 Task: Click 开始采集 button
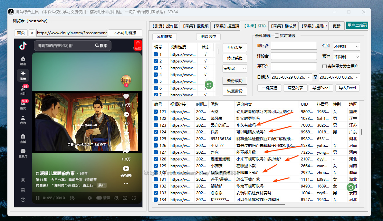click(235, 47)
